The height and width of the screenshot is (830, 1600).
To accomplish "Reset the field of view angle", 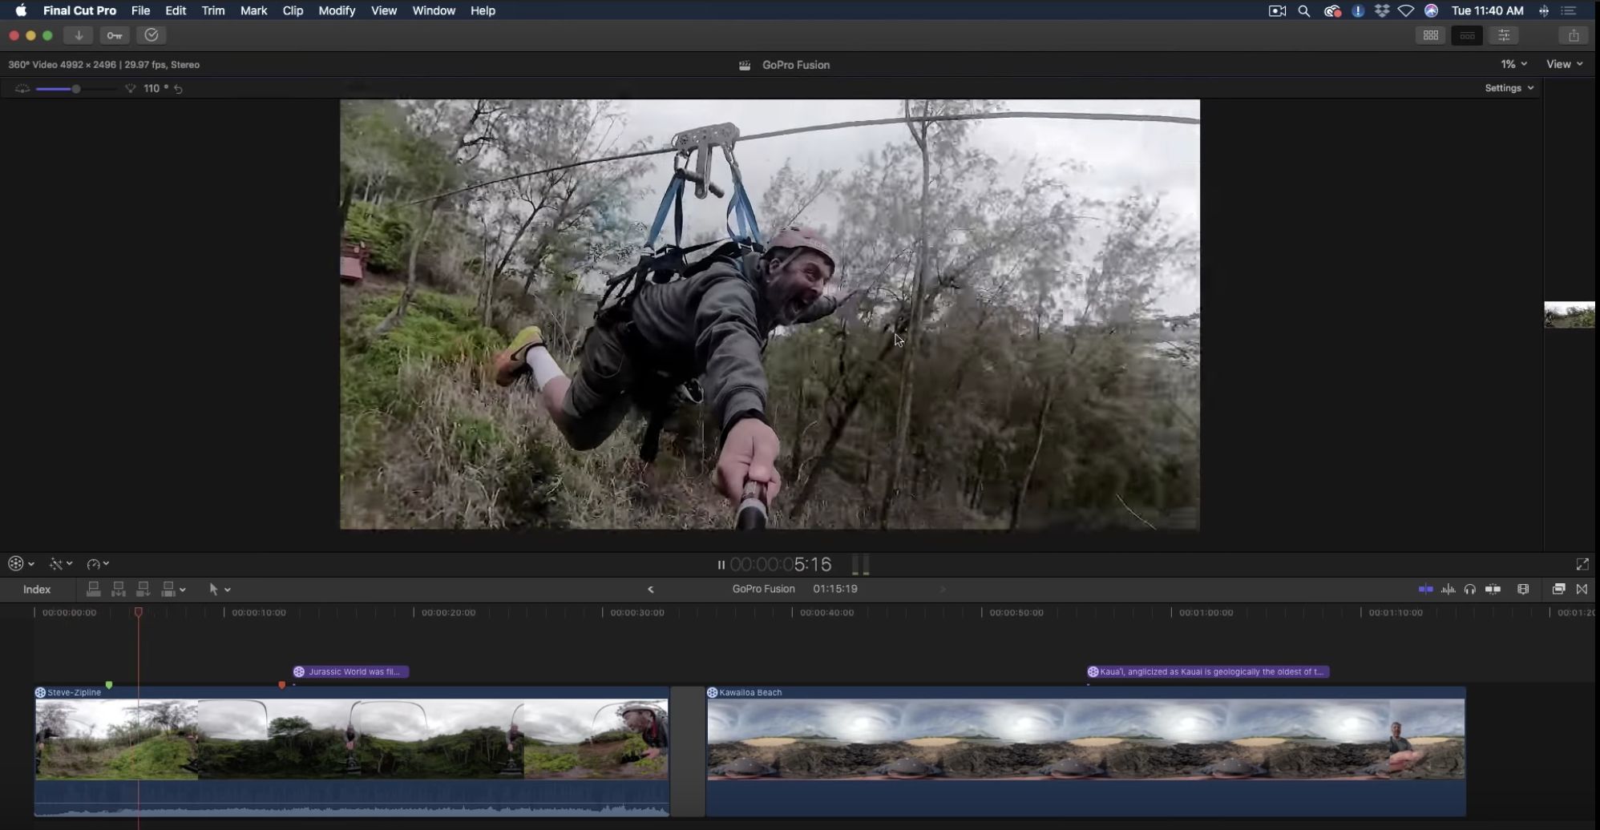I will (179, 89).
